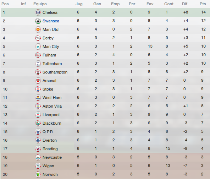Click the Norwich club badge icon

pos(38,174)
